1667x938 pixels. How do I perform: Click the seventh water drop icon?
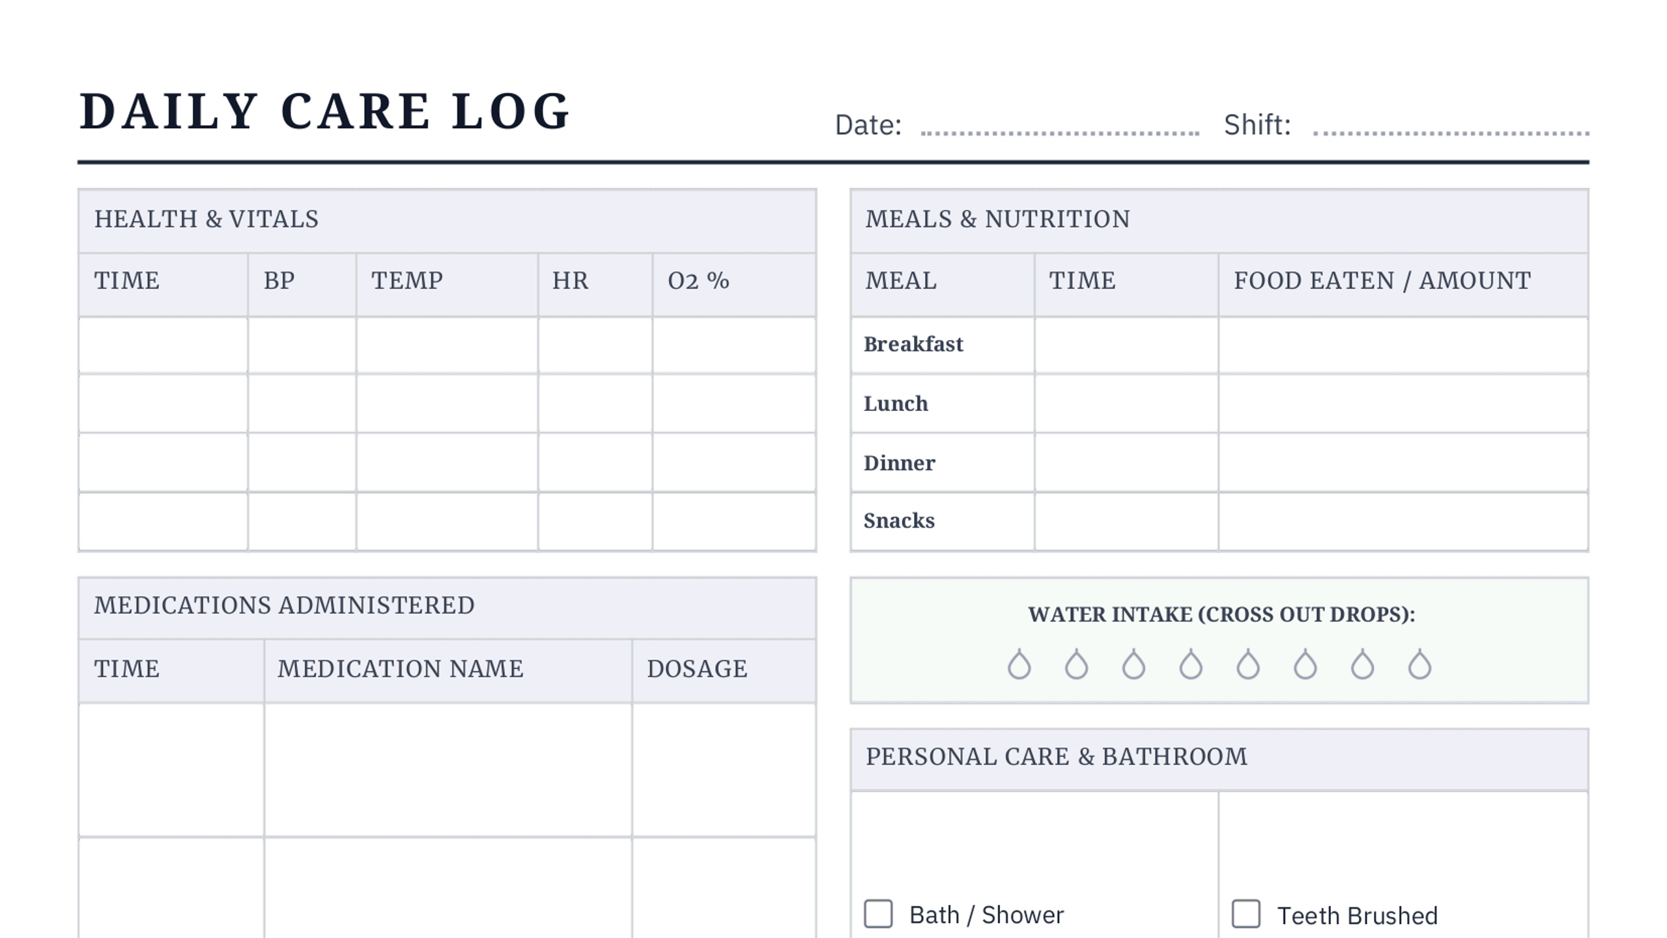coord(1362,664)
